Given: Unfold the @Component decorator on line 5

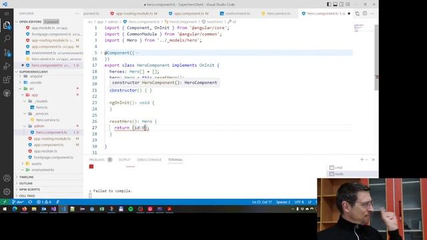Looking at the screenshot, I should (x=101, y=53).
